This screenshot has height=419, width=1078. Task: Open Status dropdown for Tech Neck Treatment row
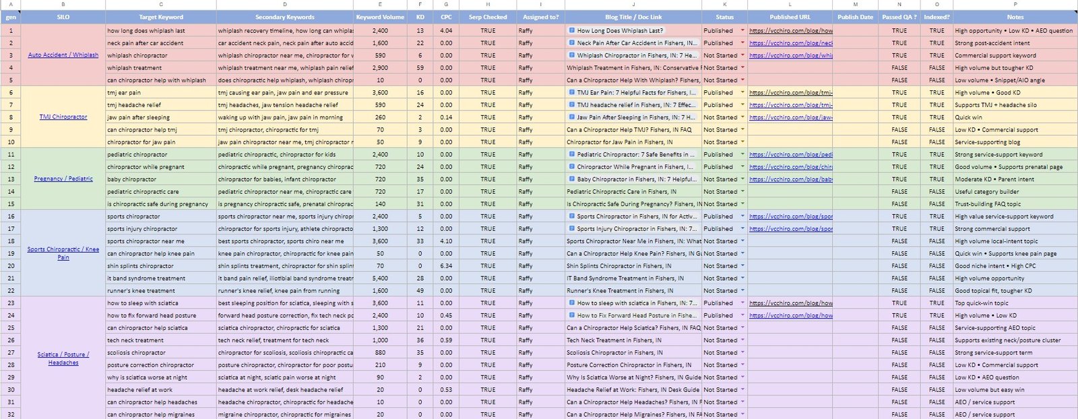tap(742, 340)
